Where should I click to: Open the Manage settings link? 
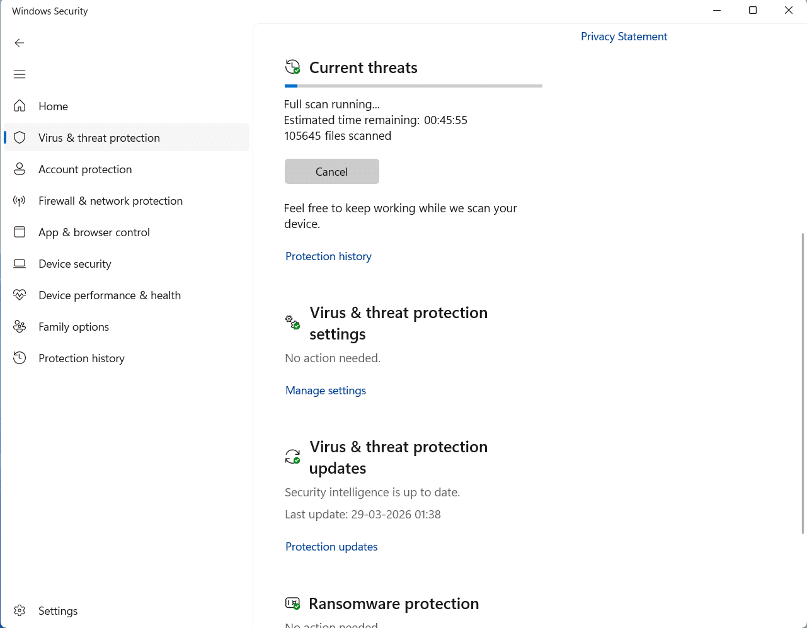[326, 391]
